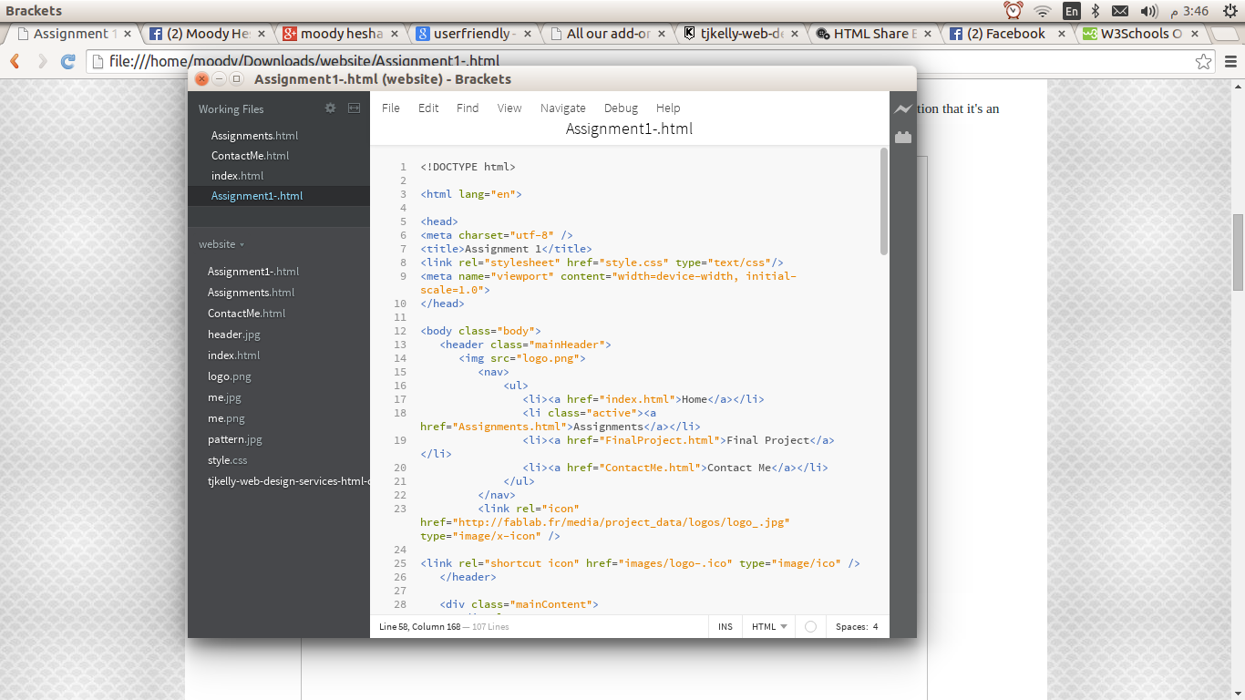
Task: Switch to the W3Schools browser tab
Action: [x=1139, y=34]
